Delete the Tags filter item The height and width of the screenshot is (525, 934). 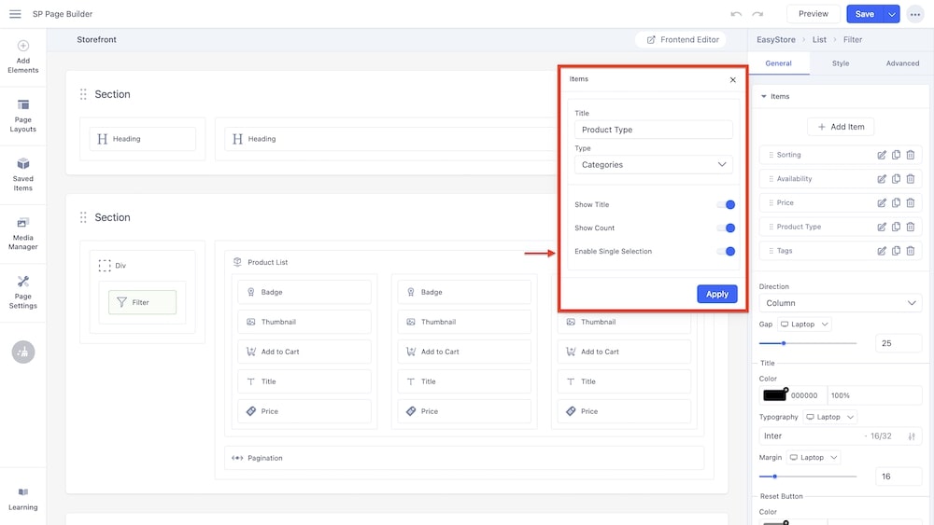click(x=911, y=251)
